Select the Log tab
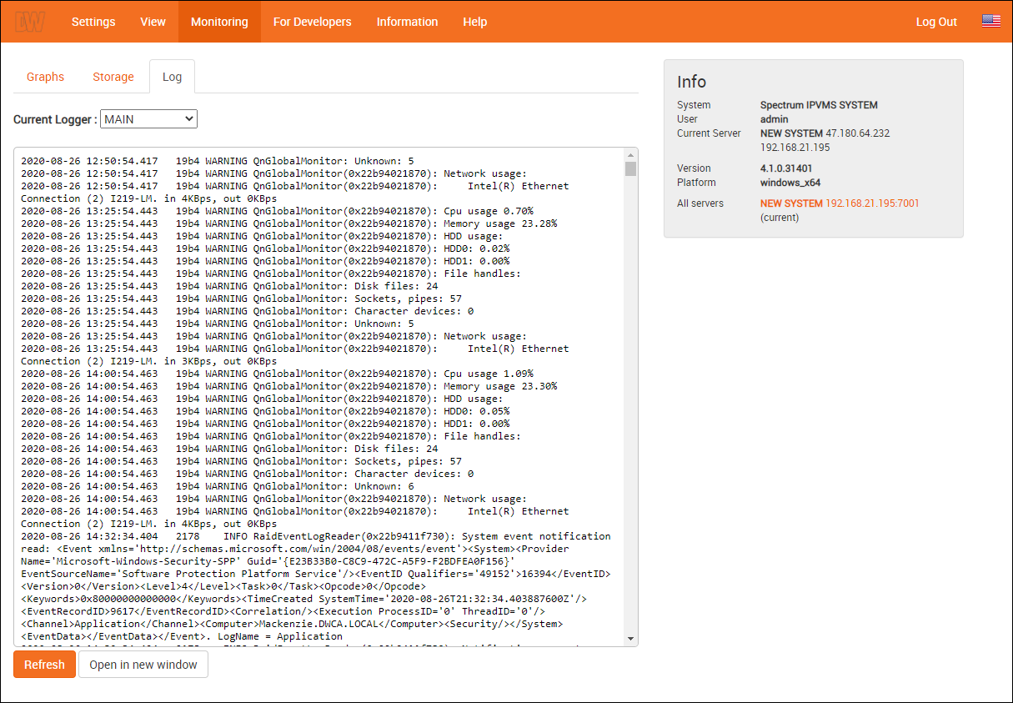1013x703 pixels. pyautogui.click(x=172, y=77)
